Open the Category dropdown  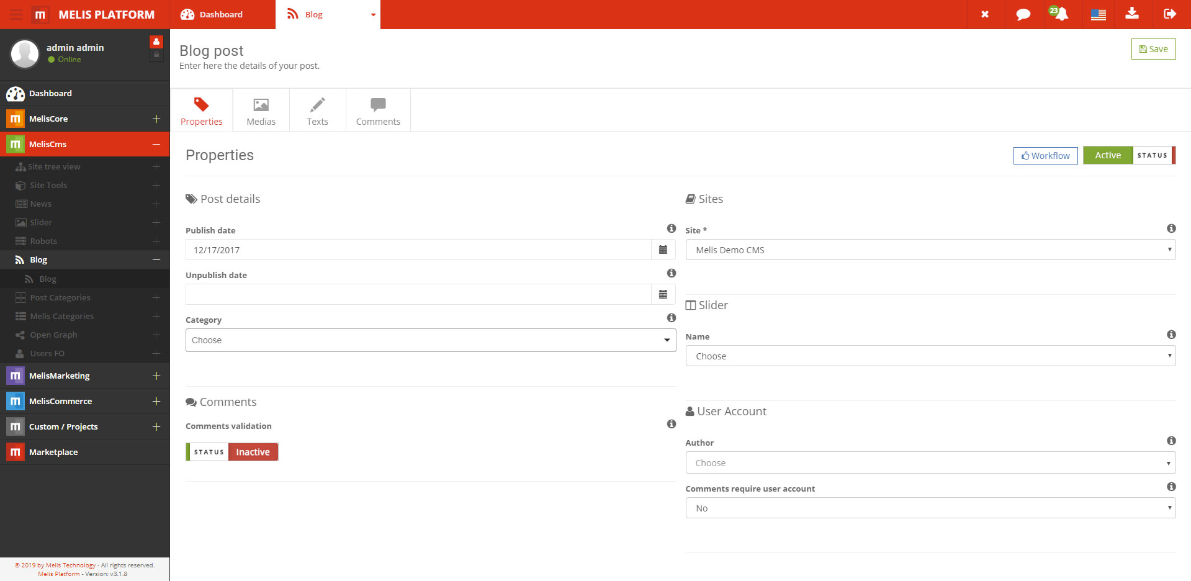tap(430, 340)
